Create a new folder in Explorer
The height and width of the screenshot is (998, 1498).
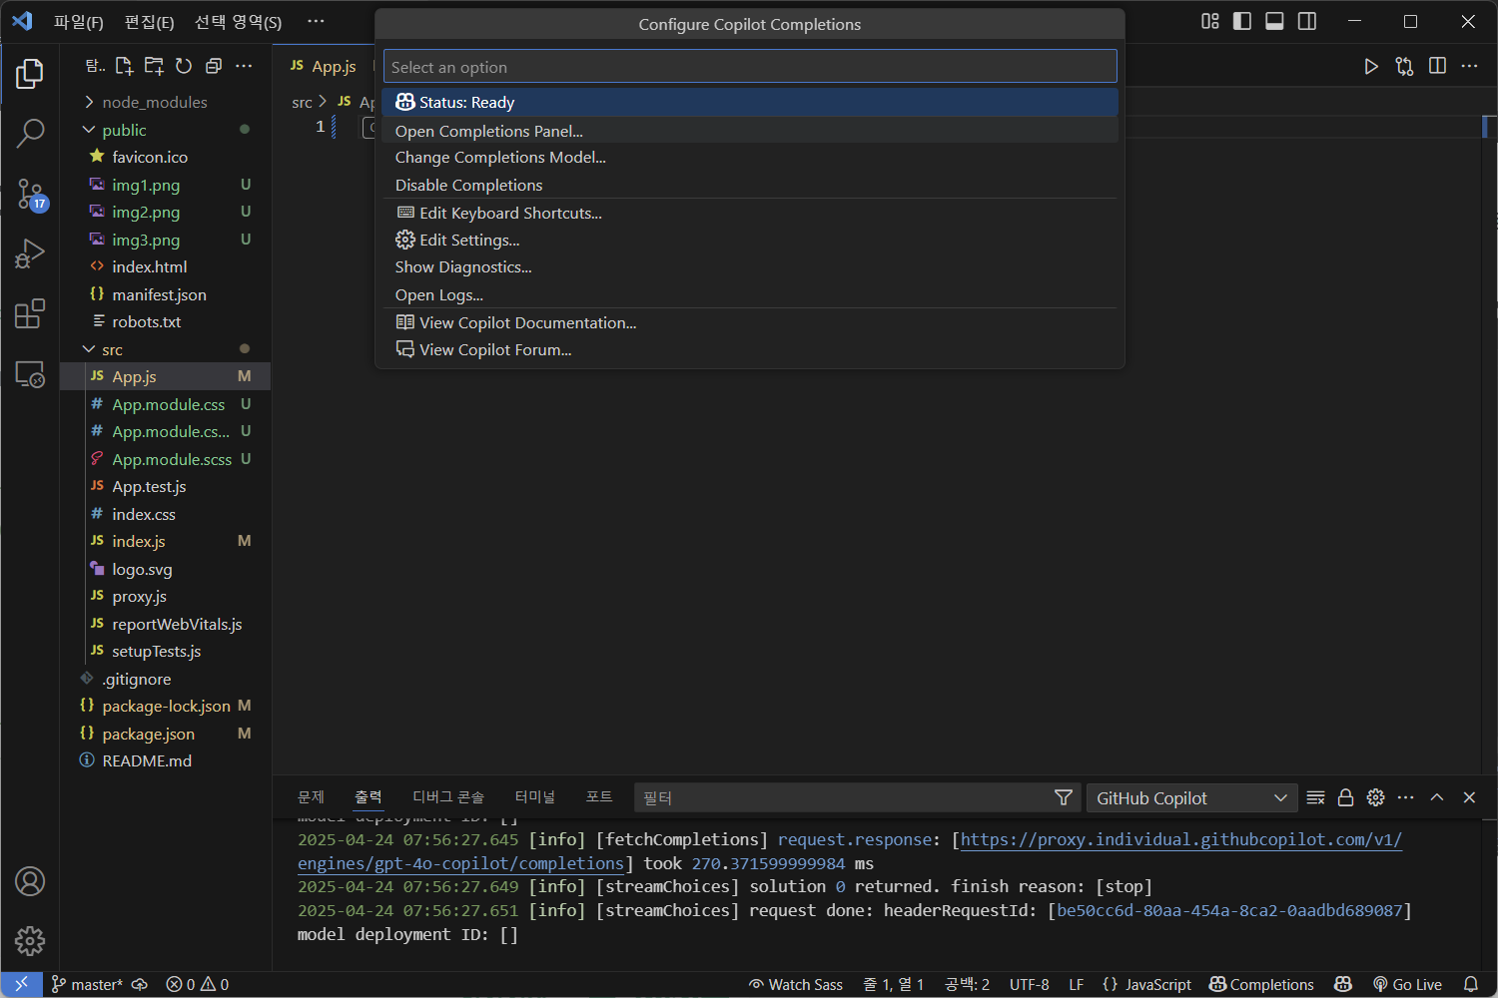click(x=154, y=66)
